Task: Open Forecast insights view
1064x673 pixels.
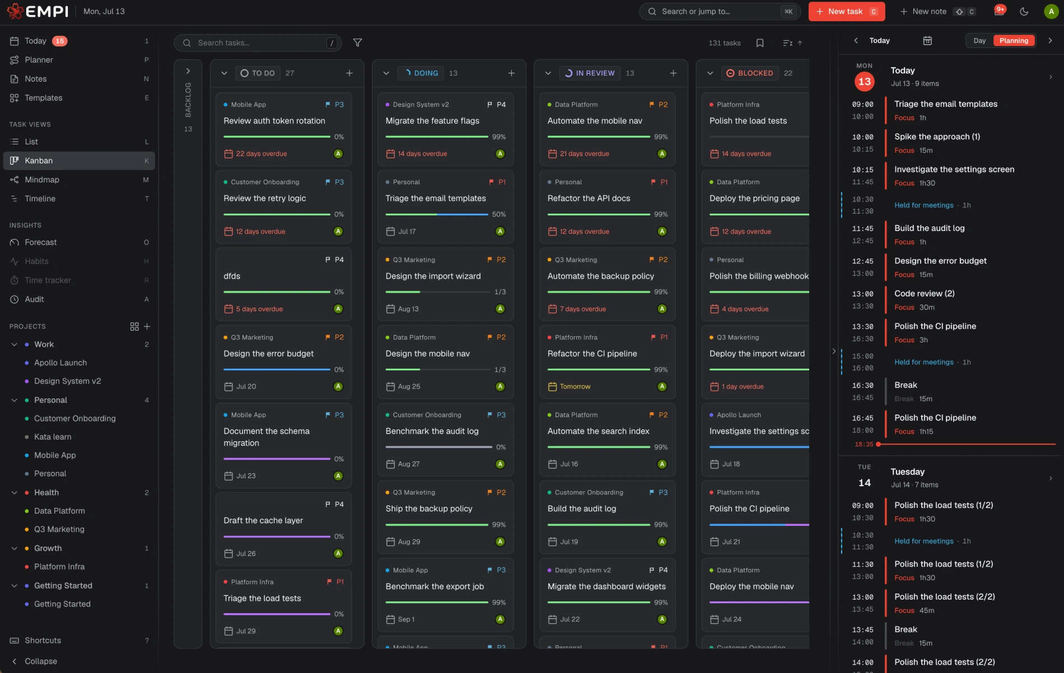Action: pyautogui.click(x=79, y=242)
